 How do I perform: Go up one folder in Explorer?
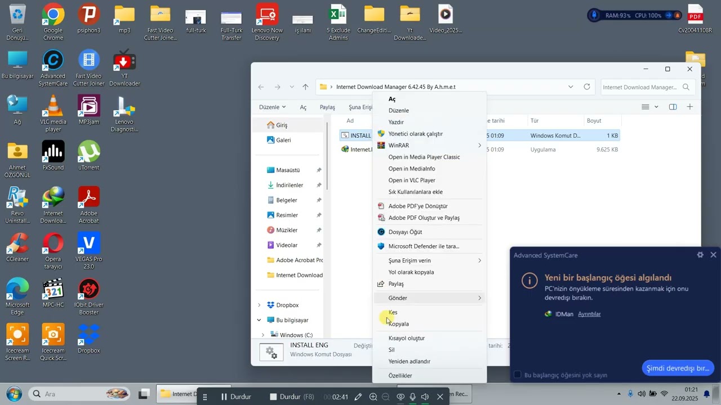coord(305,87)
